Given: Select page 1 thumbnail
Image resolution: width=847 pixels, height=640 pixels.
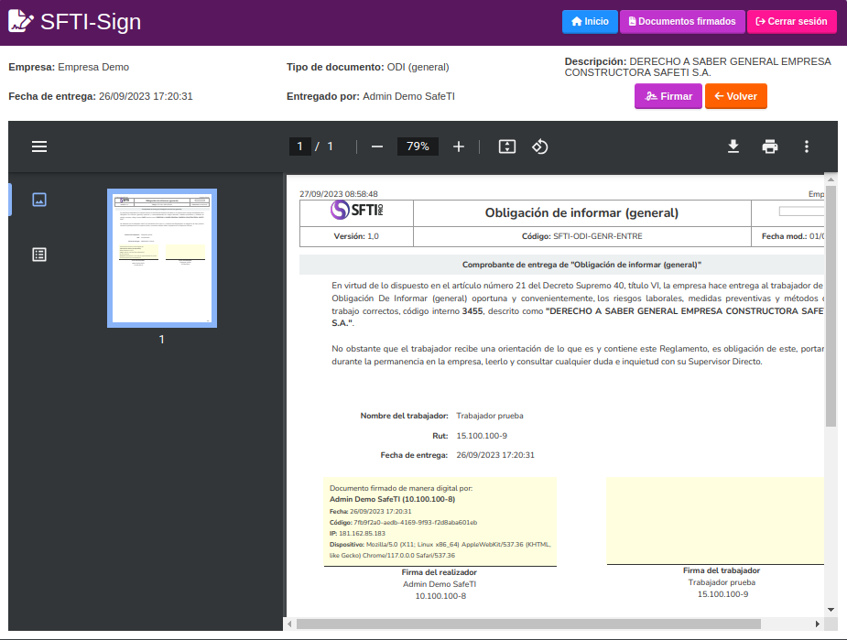Looking at the screenshot, I should (162, 258).
